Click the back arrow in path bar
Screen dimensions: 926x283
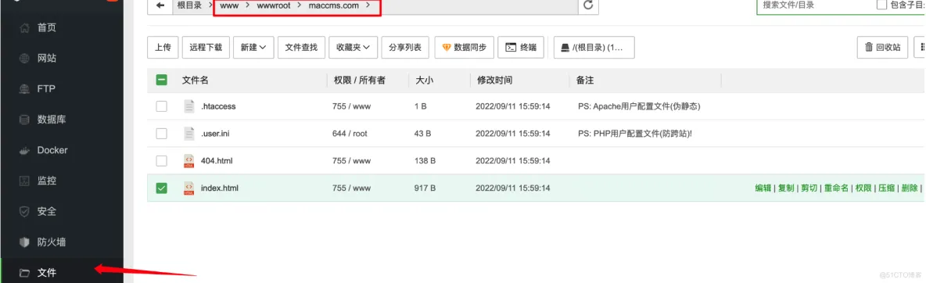pyautogui.click(x=160, y=5)
